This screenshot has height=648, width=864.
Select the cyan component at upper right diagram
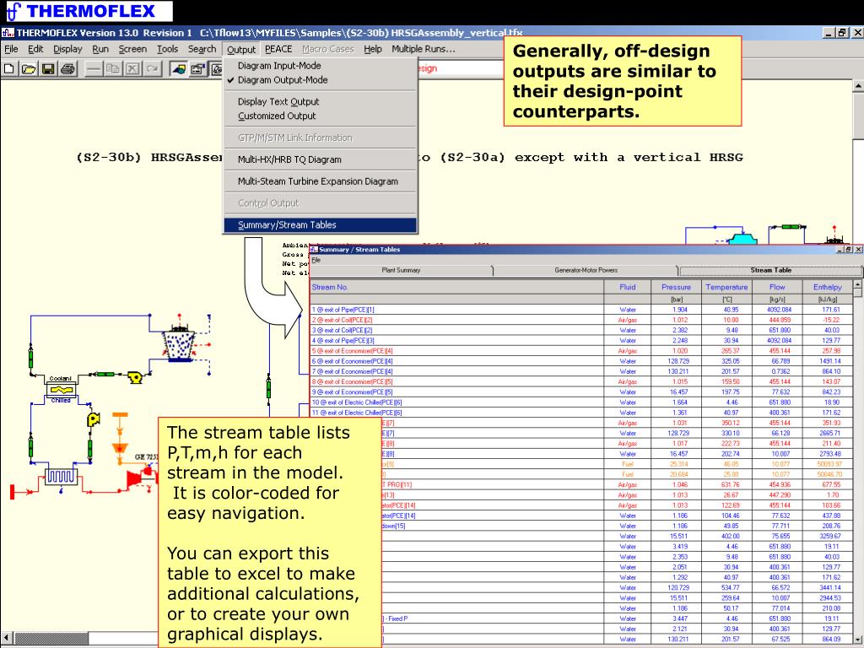click(741, 239)
